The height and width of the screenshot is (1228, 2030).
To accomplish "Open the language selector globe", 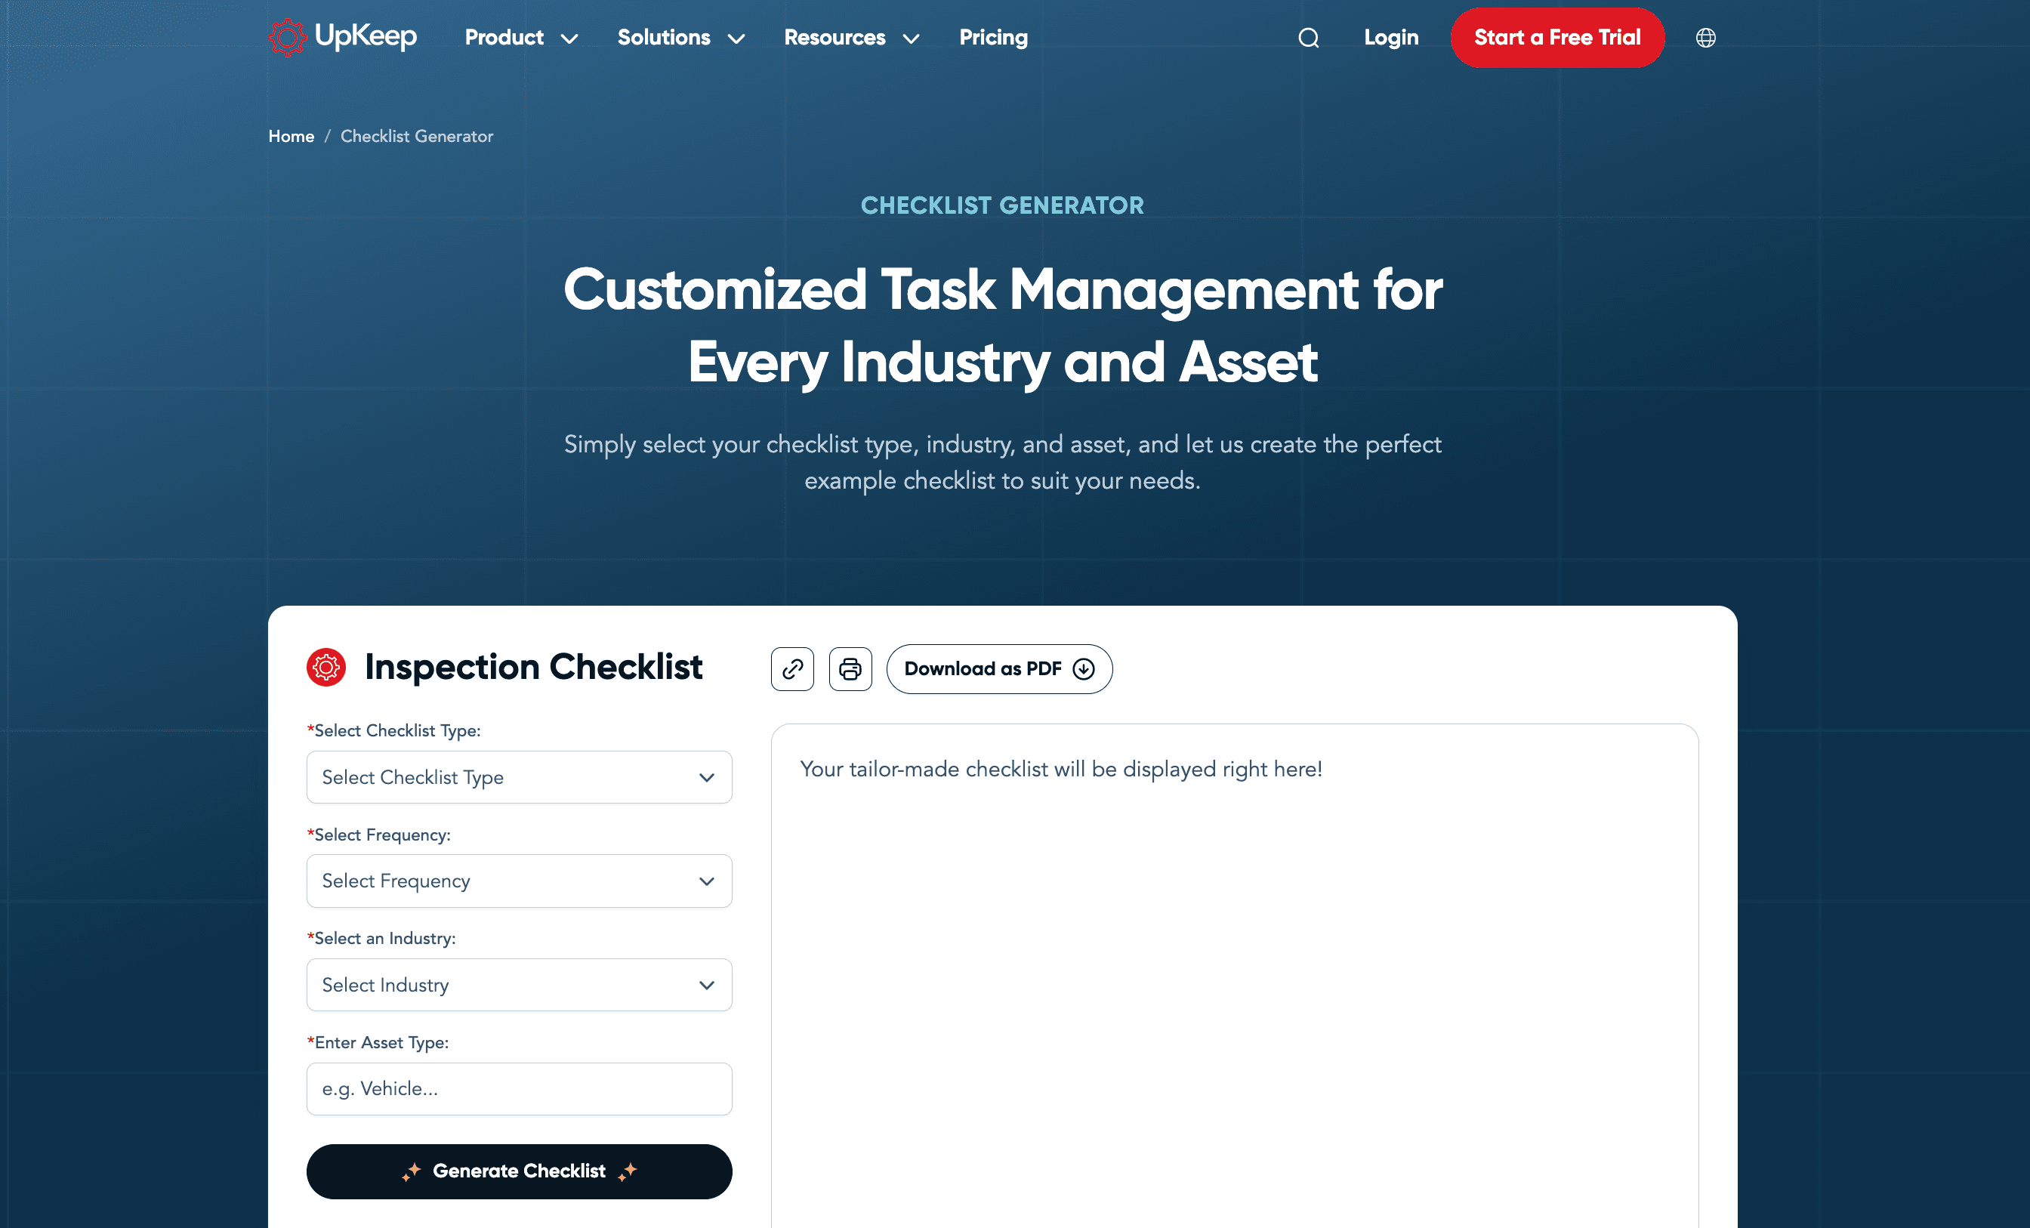I will pyautogui.click(x=1705, y=37).
